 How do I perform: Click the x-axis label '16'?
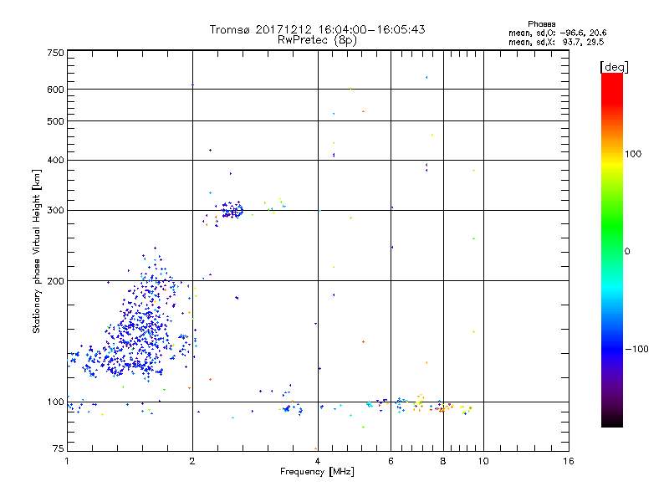tap(569, 461)
